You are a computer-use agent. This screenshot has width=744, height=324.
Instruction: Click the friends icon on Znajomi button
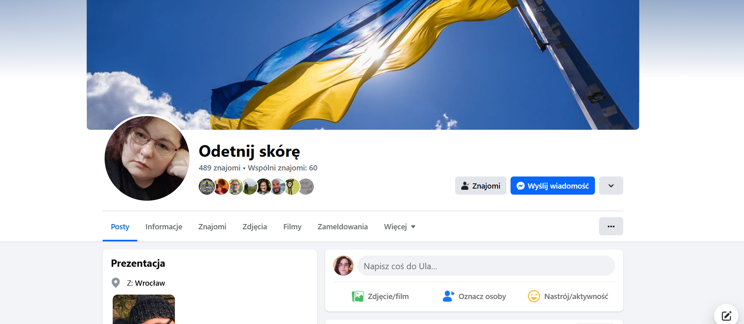click(465, 186)
